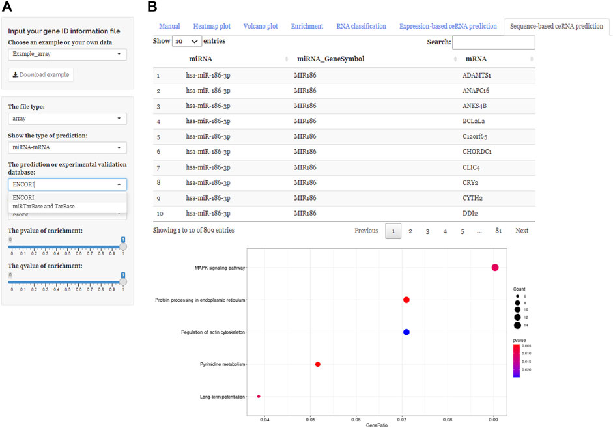The height and width of the screenshot is (428, 613).
Task: Open the Volcano plot tab
Action: (x=261, y=27)
